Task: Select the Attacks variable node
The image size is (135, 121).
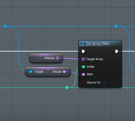Action: click(x=46, y=58)
